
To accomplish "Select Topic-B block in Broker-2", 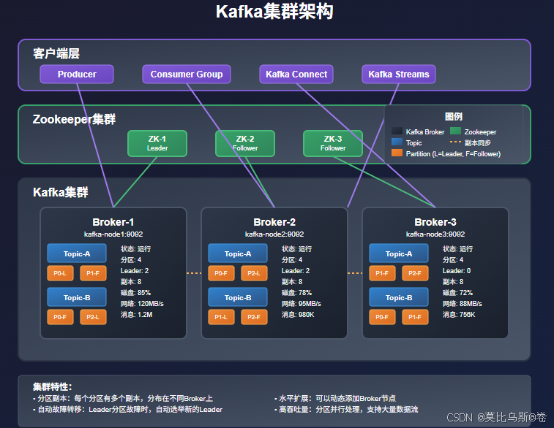I will 238,297.
